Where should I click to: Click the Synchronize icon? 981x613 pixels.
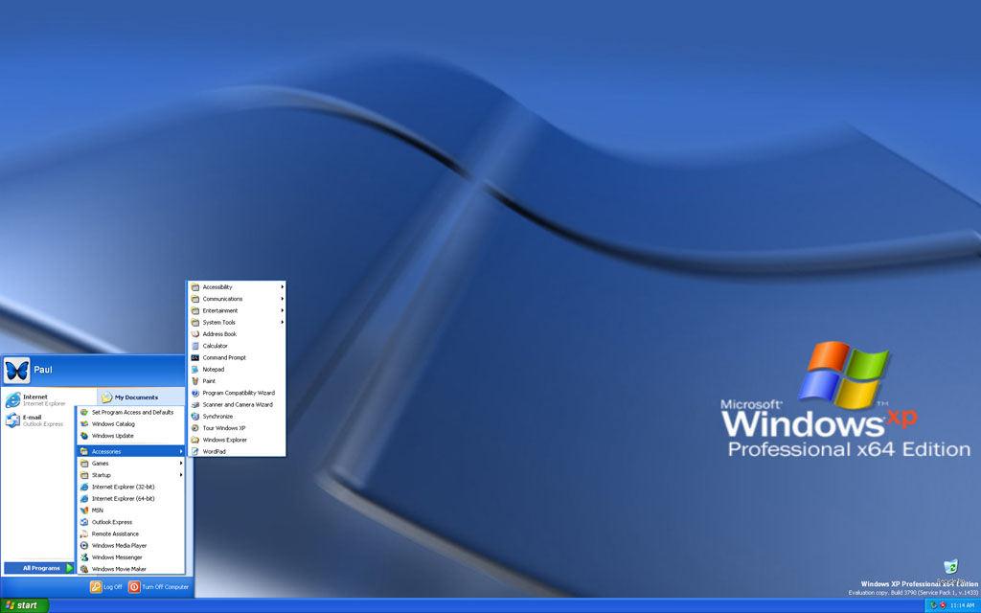[x=195, y=417]
